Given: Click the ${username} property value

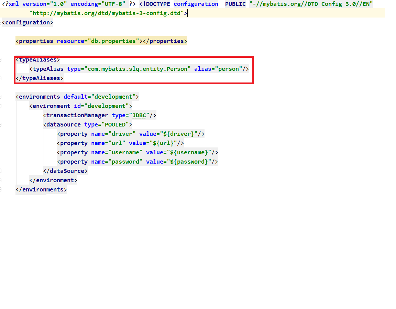Looking at the screenshot, I should pos(189,153).
